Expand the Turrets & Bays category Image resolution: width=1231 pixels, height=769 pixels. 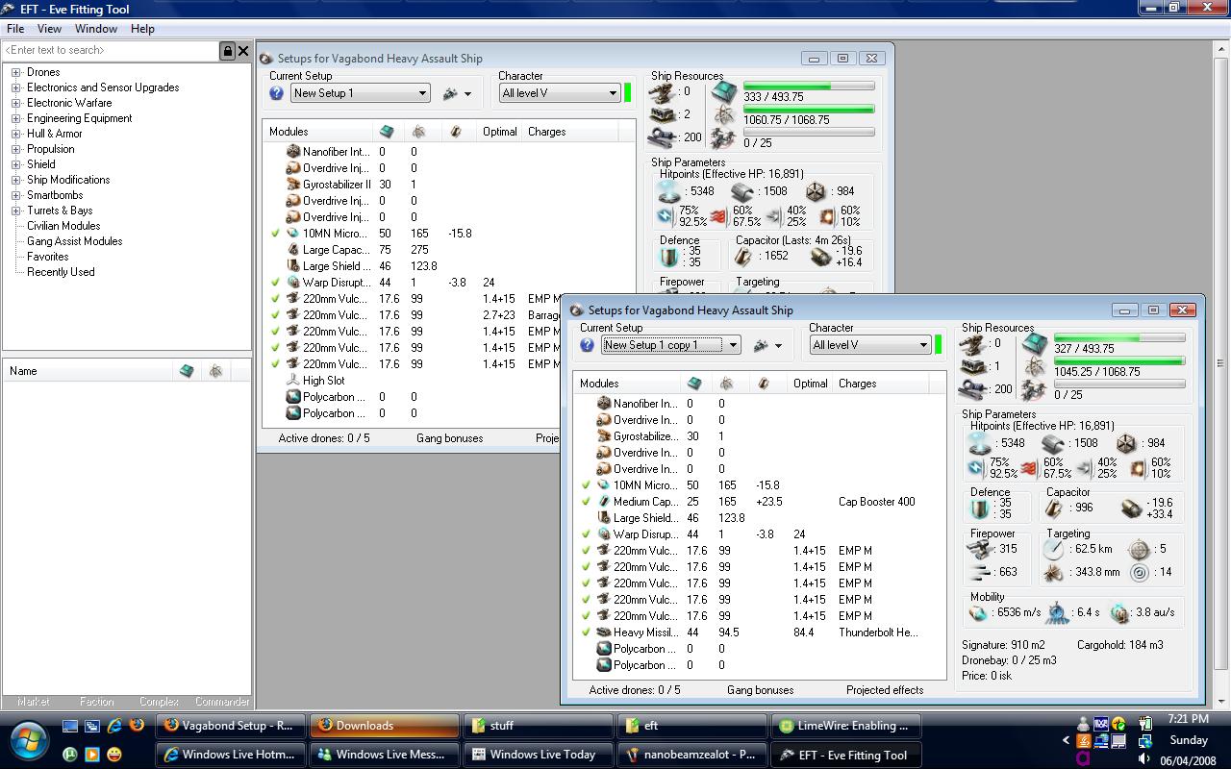16,211
